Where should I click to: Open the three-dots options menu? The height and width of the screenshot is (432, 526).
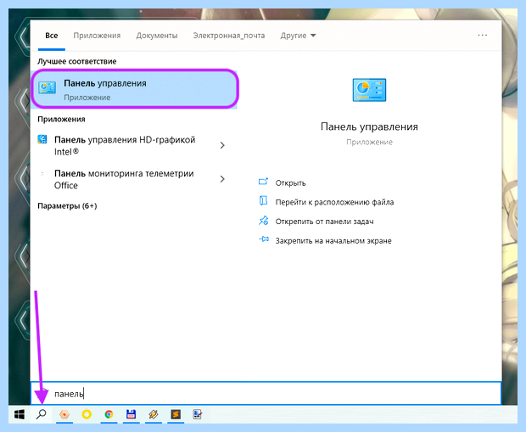click(x=483, y=35)
